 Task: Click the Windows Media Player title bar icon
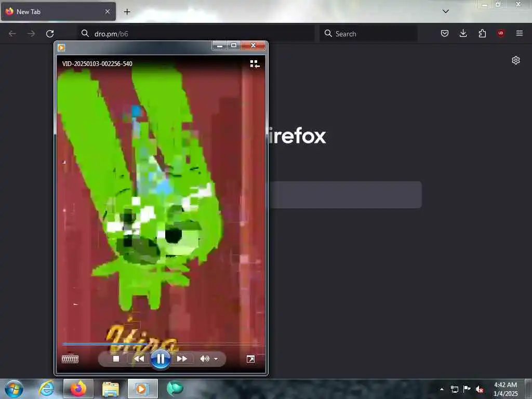[x=61, y=47]
